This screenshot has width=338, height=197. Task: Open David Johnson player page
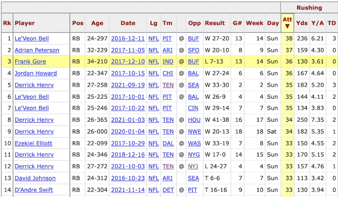35,179
